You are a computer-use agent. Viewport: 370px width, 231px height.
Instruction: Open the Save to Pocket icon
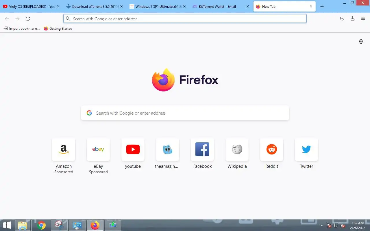pyautogui.click(x=342, y=19)
